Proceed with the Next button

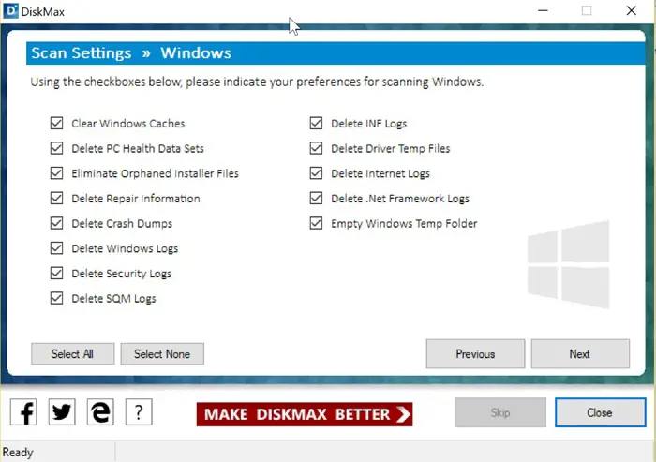click(580, 354)
